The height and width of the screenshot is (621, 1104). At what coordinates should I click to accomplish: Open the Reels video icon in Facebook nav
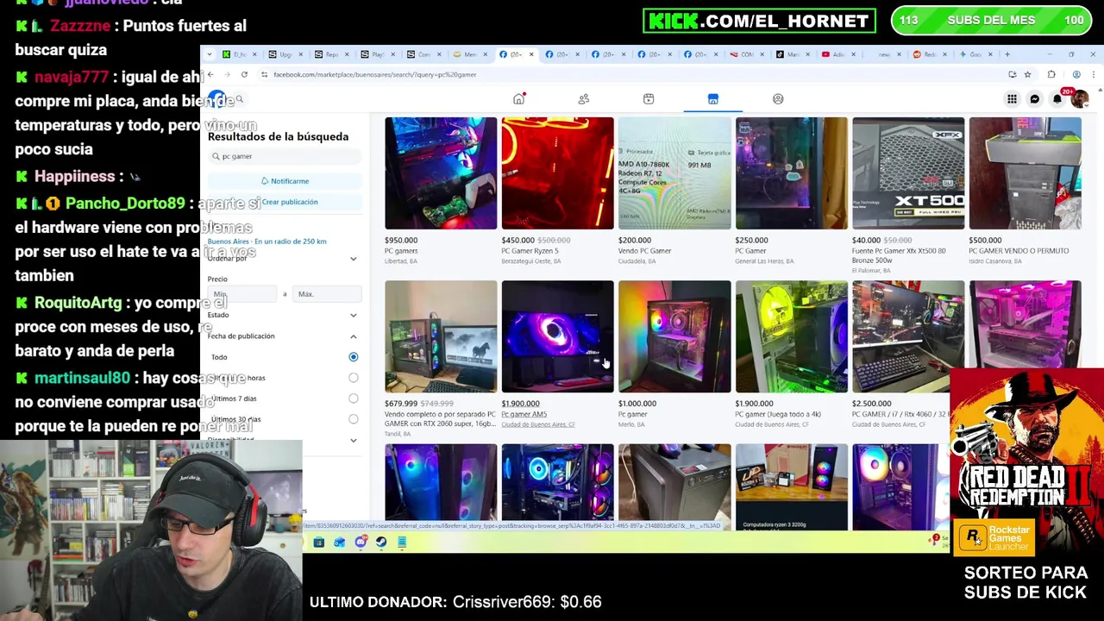click(649, 99)
